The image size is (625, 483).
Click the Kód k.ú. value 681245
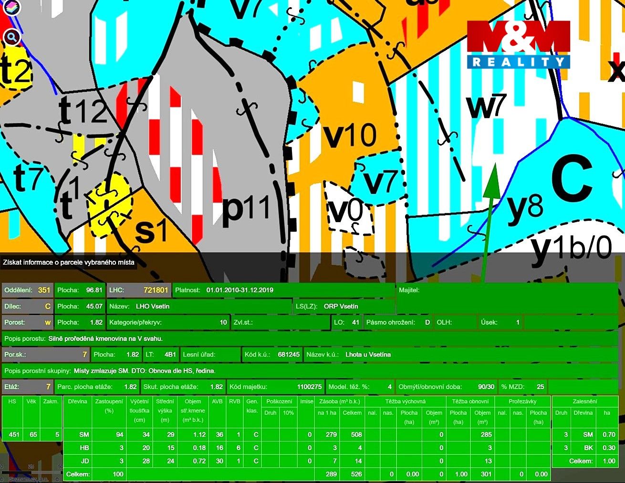pyautogui.click(x=289, y=354)
